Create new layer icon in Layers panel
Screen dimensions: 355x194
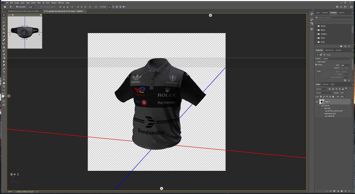[346, 191]
